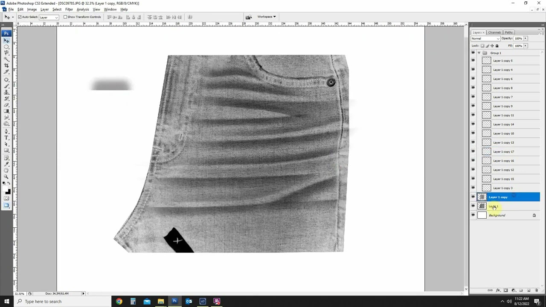Click the foreground color swatch
Image resolution: width=546 pixels, height=307 pixels.
click(5, 188)
